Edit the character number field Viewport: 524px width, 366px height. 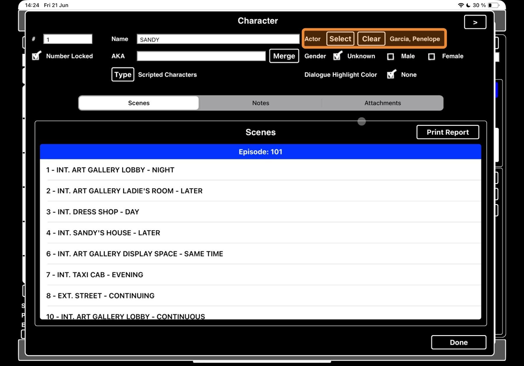coord(68,39)
